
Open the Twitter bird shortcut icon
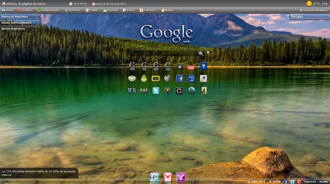click(x=156, y=91)
